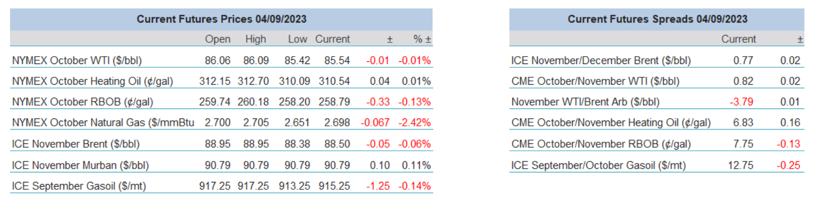Click the Low column header

point(298,39)
